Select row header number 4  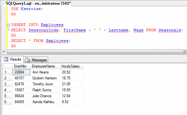pos(8,90)
